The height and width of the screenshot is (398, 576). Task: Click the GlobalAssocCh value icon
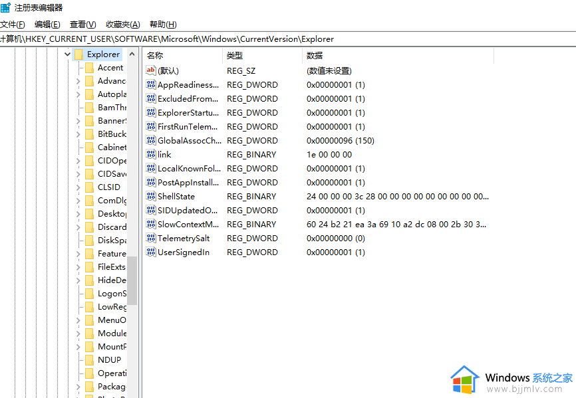(x=151, y=140)
